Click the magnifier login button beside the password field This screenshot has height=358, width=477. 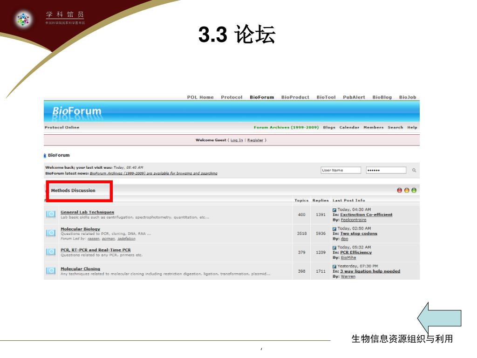[x=414, y=170]
